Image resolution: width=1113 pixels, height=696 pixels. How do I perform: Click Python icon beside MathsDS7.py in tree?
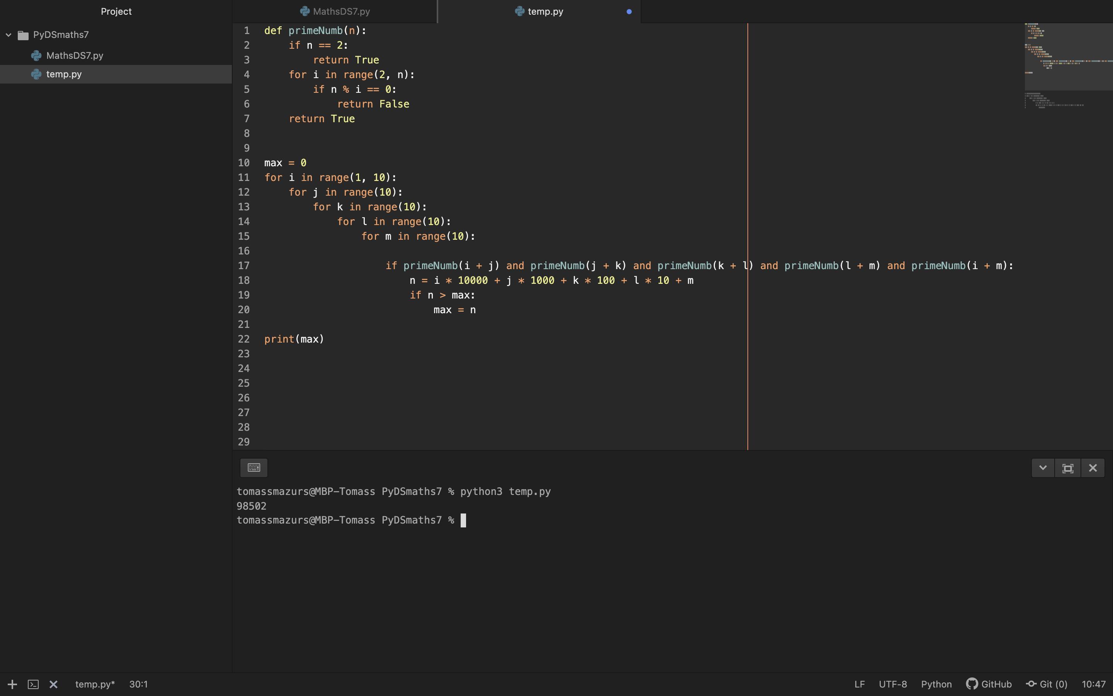36,56
